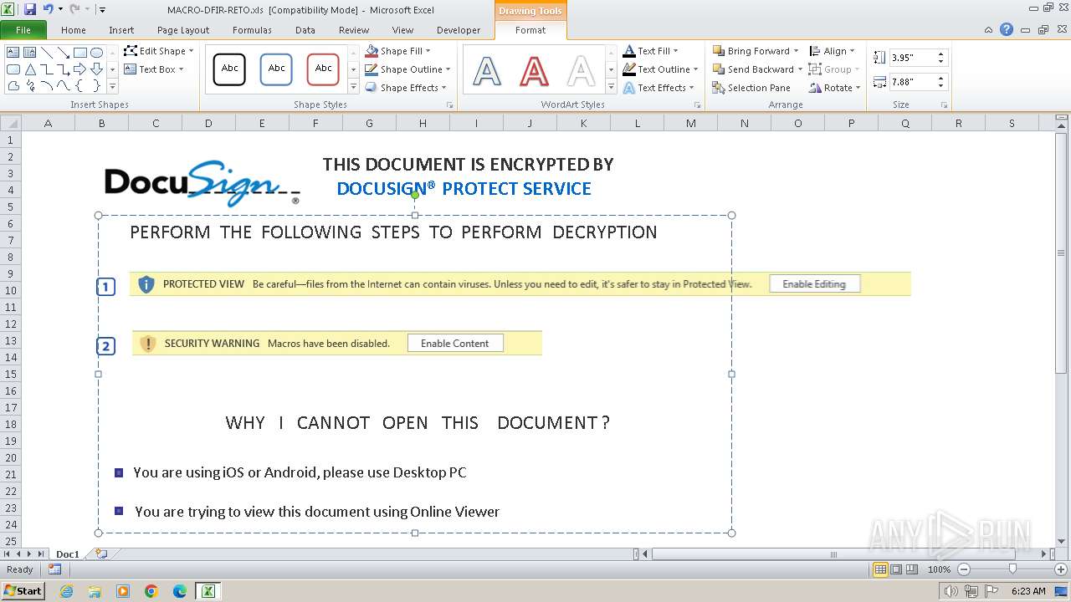Screen dimensions: 1071x602
Task: Open Excel Help with question mark icon
Action: pos(1007,29)
